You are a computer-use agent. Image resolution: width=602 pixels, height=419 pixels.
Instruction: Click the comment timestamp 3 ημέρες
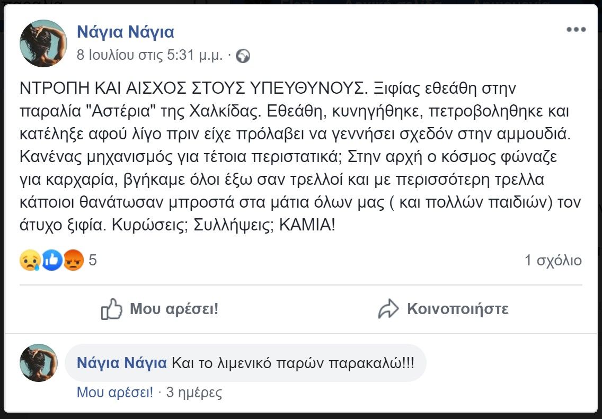tap(194, 393)
